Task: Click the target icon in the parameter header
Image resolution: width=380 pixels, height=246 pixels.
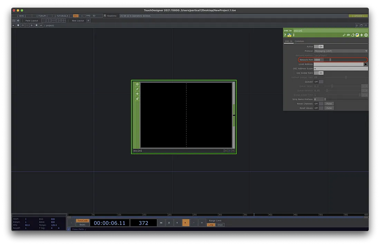Action: [x=366, y=35]
